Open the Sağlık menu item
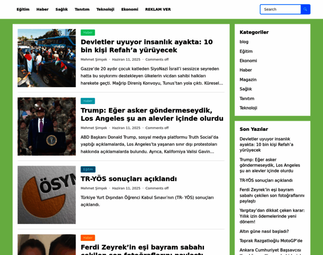Screen dimensions: 323x255 62,9
